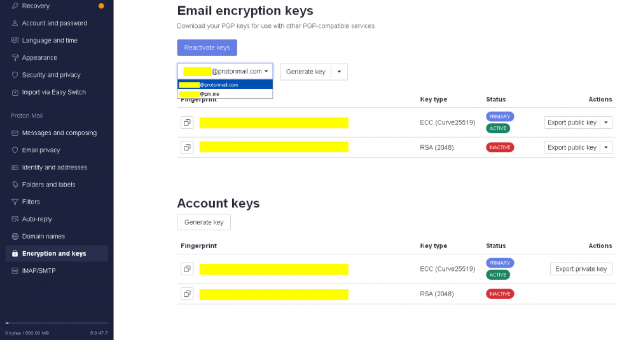This screenshot has width=636, height=340.
Task: Click the Appearance paint roller icon
Action: (x=15, y=58)
